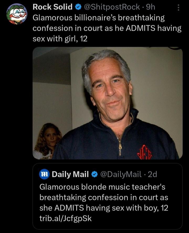189x233 pixels.
Task: Open Rock Solid's clown profile avatar
Action: click(17, 14)
